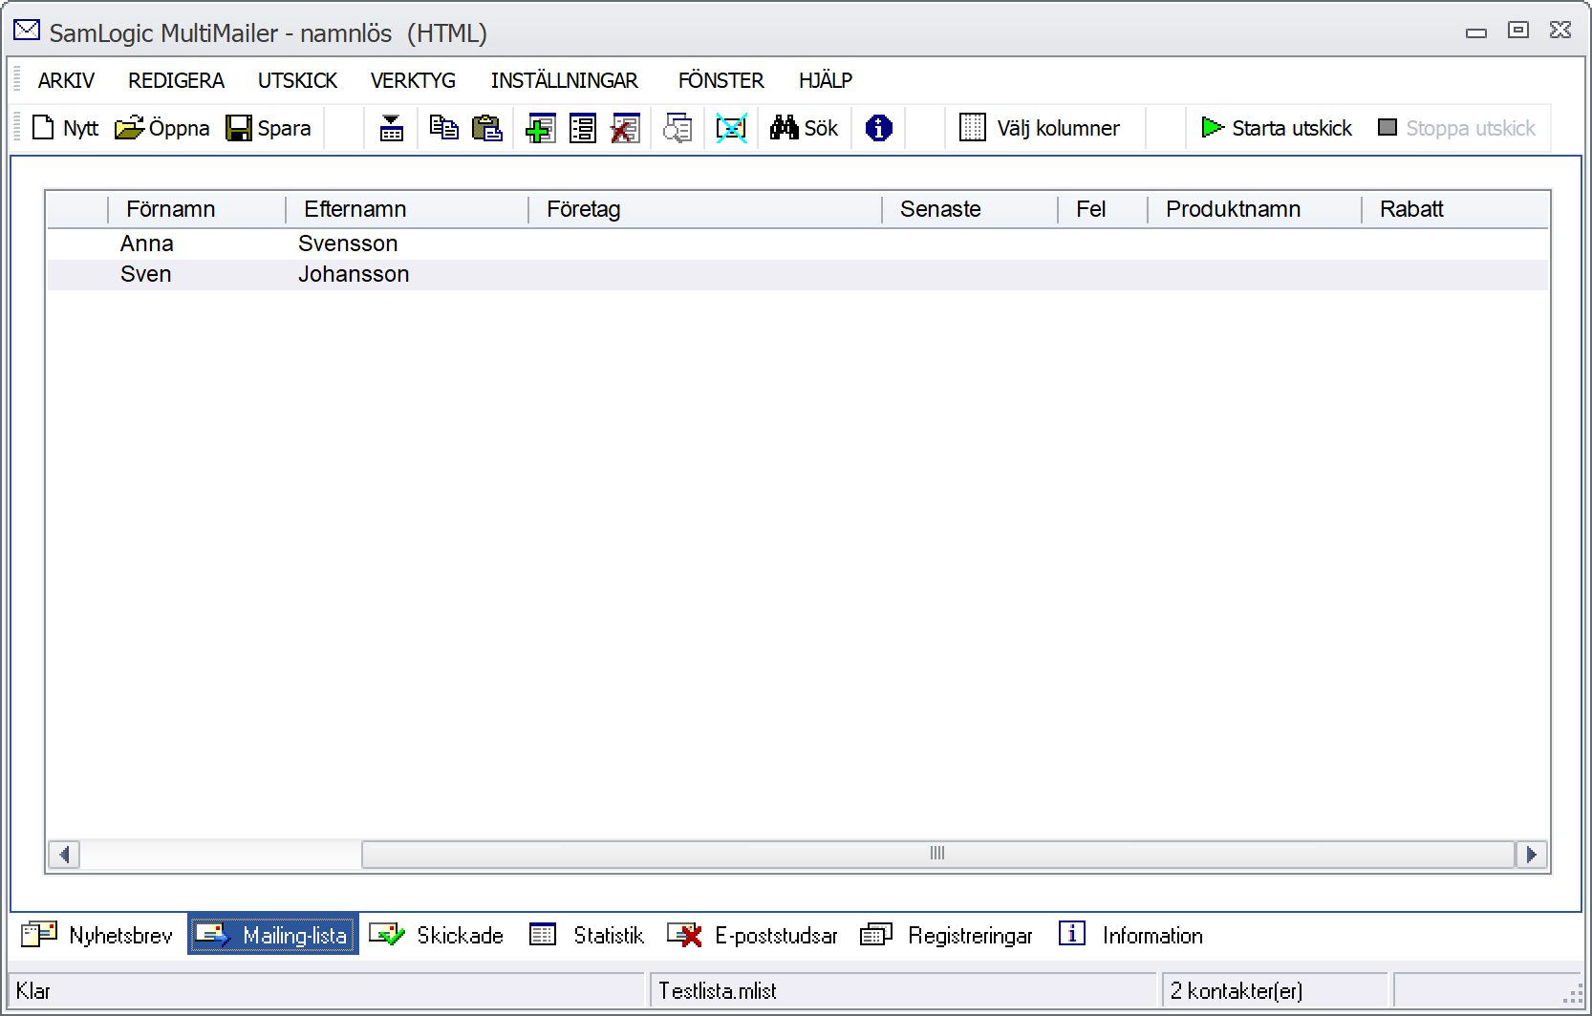Click the Klar status text
The height and width of the screenshot is (1016, 1592).
[x=33, y=991]
